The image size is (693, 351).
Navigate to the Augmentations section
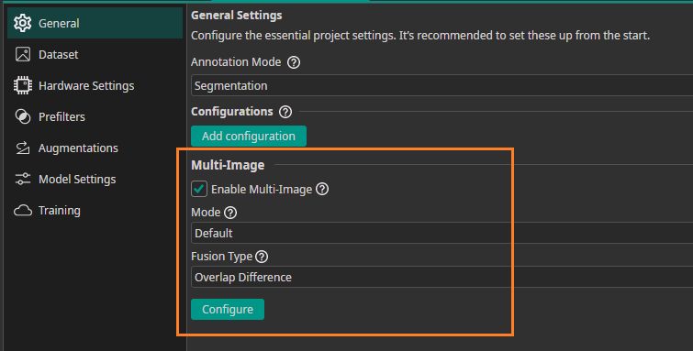(95, 148)
